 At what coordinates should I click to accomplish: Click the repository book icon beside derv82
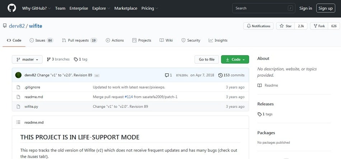pos(5,26)
